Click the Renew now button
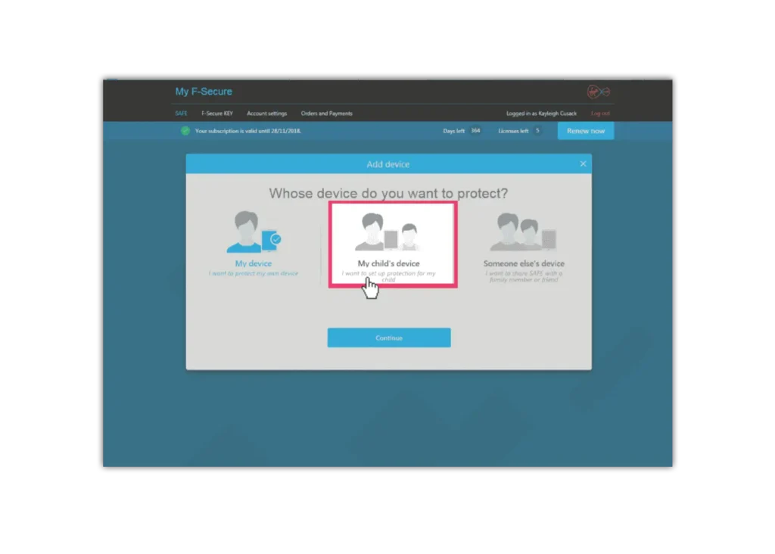The height and width of the screenshot is (554, 775). pos(586,131)
